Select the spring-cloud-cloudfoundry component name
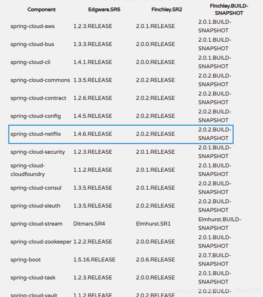The image size is (263, 297). 28,170
